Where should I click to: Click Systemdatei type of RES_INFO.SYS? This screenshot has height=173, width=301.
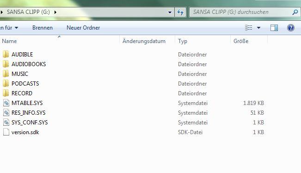(193, 113)
